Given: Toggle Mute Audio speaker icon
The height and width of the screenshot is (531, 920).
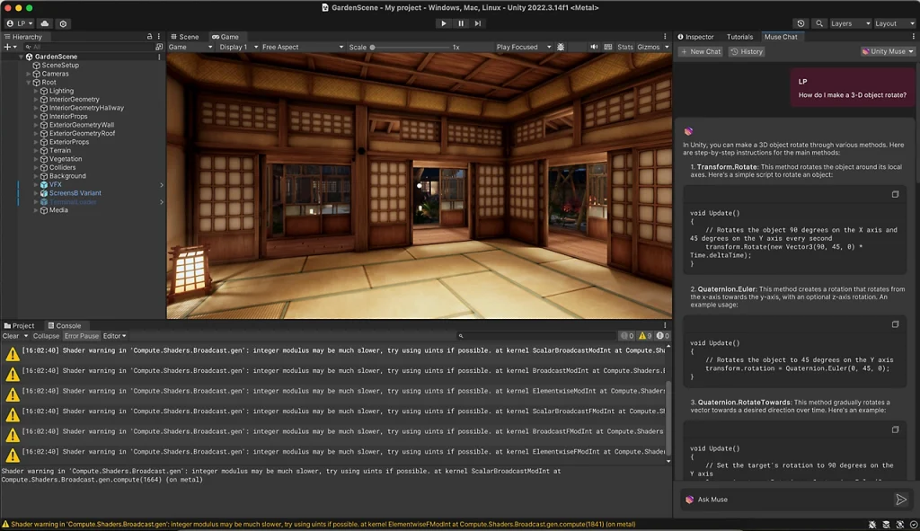Looking at the screenshot, I should pos(594,47).
